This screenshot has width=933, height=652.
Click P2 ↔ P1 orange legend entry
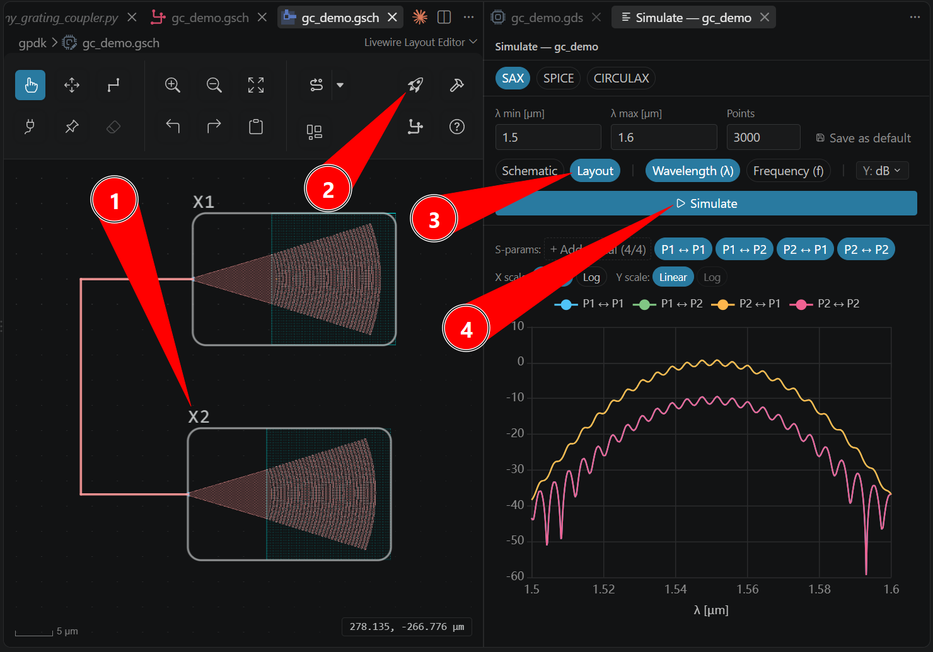(746, 304)
